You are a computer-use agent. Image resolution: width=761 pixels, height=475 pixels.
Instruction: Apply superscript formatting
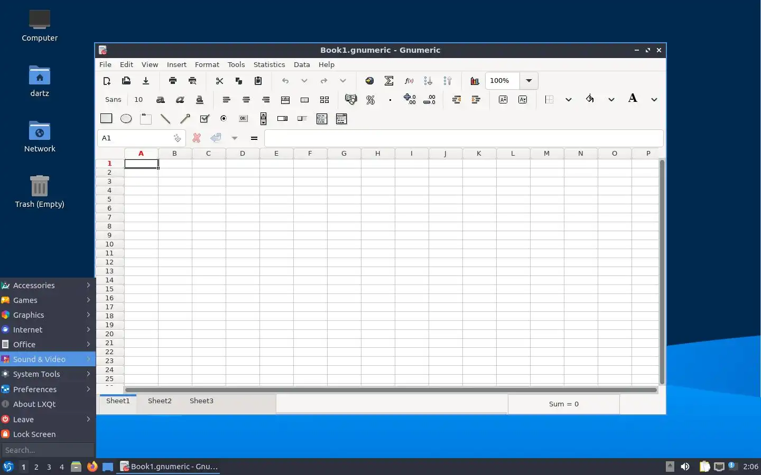(x=503, y=100)
